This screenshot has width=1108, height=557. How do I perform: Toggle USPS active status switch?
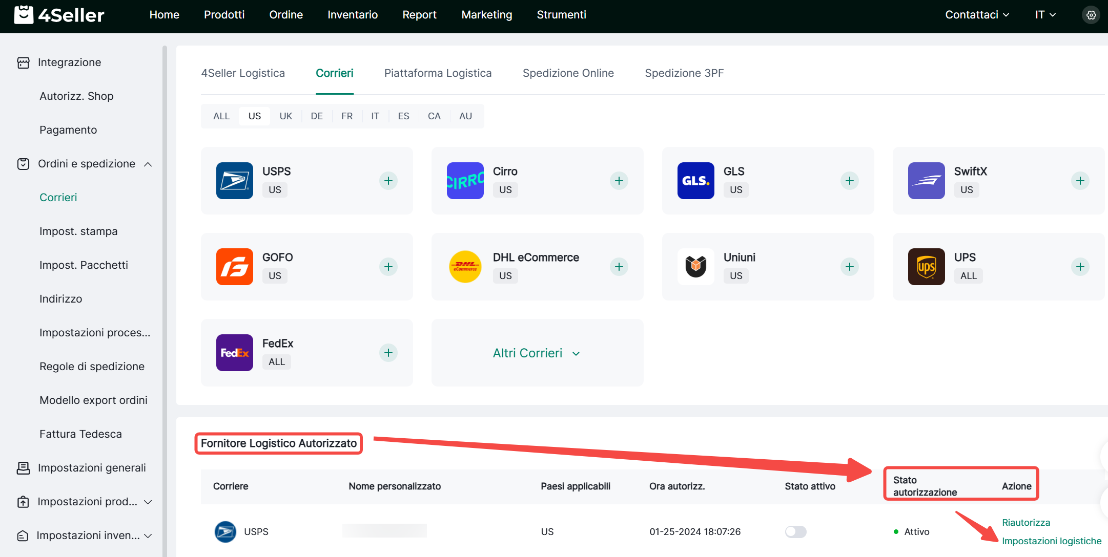coord(795,532)
